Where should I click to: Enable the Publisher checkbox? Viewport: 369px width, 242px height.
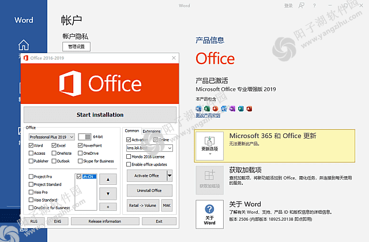[x=31, y=161]
